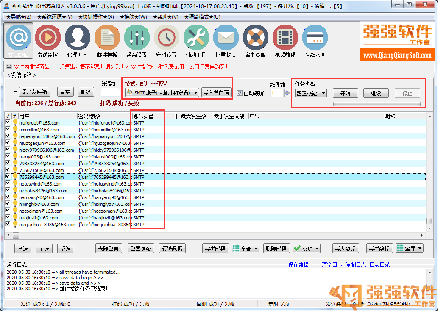Open the 辅助工具 auxiliary tools icon
The image size is (438, 311).
[196, 41]
